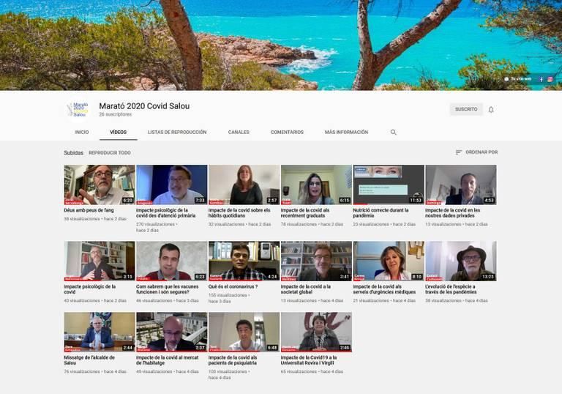
Task: Expand the ORDENAR POR sort dropdown
Action: pos(476,152)
